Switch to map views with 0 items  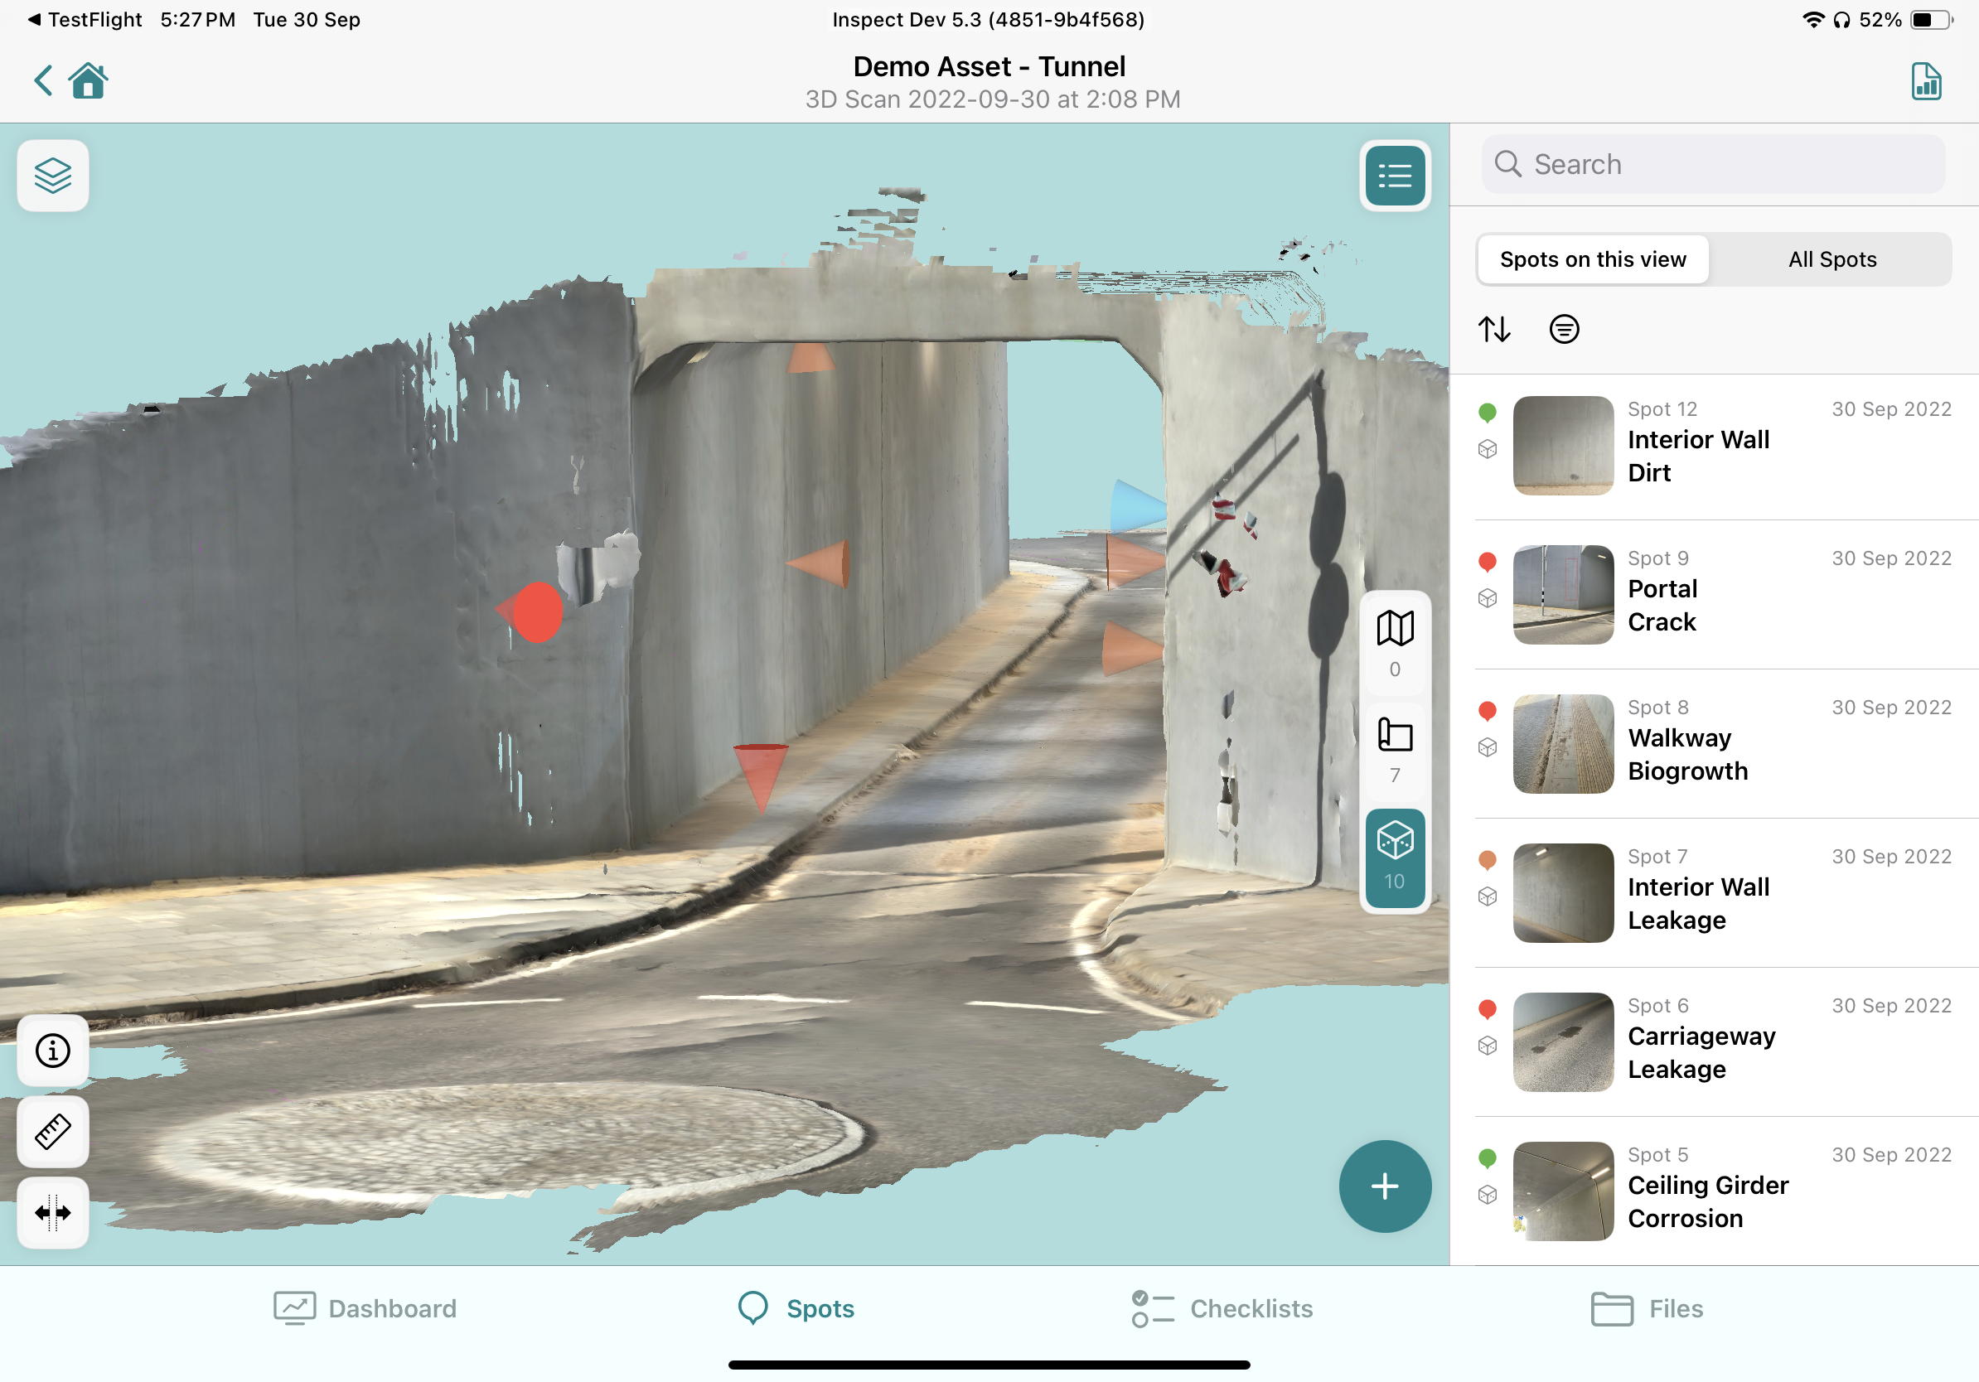(1394, 643)
